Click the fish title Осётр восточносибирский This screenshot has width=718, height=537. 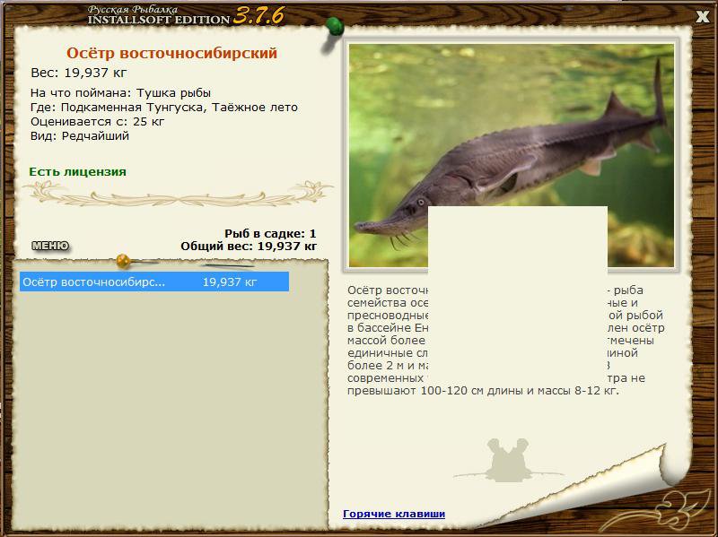tap(171, 53)
